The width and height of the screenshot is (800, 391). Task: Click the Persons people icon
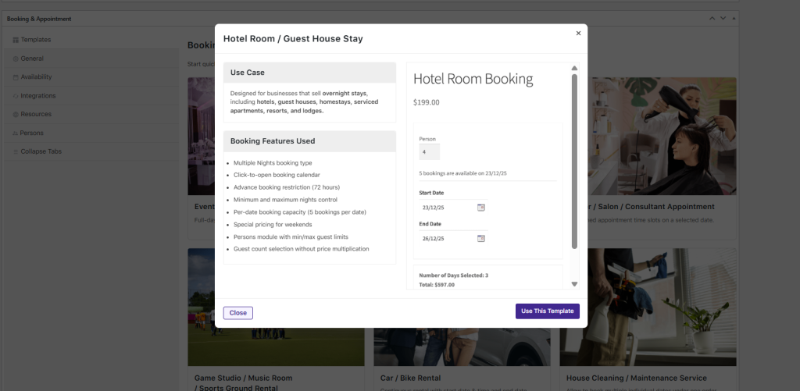click(x=16, y=133)
